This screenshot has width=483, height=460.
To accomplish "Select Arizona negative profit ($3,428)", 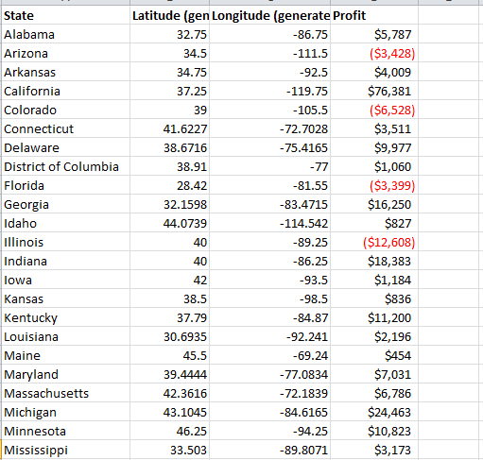I will (x=374, y=53).
